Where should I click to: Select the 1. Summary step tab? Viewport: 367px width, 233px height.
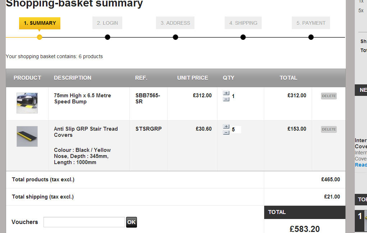40,23
